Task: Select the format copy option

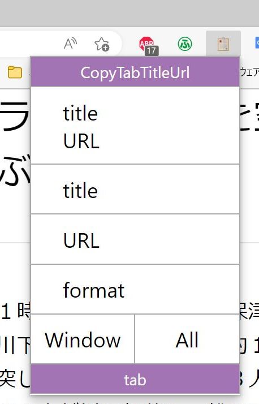Action: [x=135, y=289]
